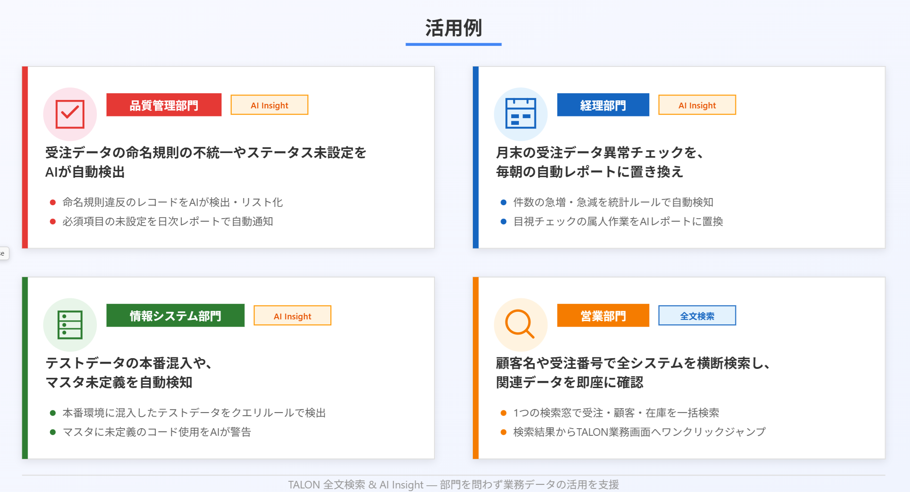Click the green server rack icon

click(x=70, y=325)
